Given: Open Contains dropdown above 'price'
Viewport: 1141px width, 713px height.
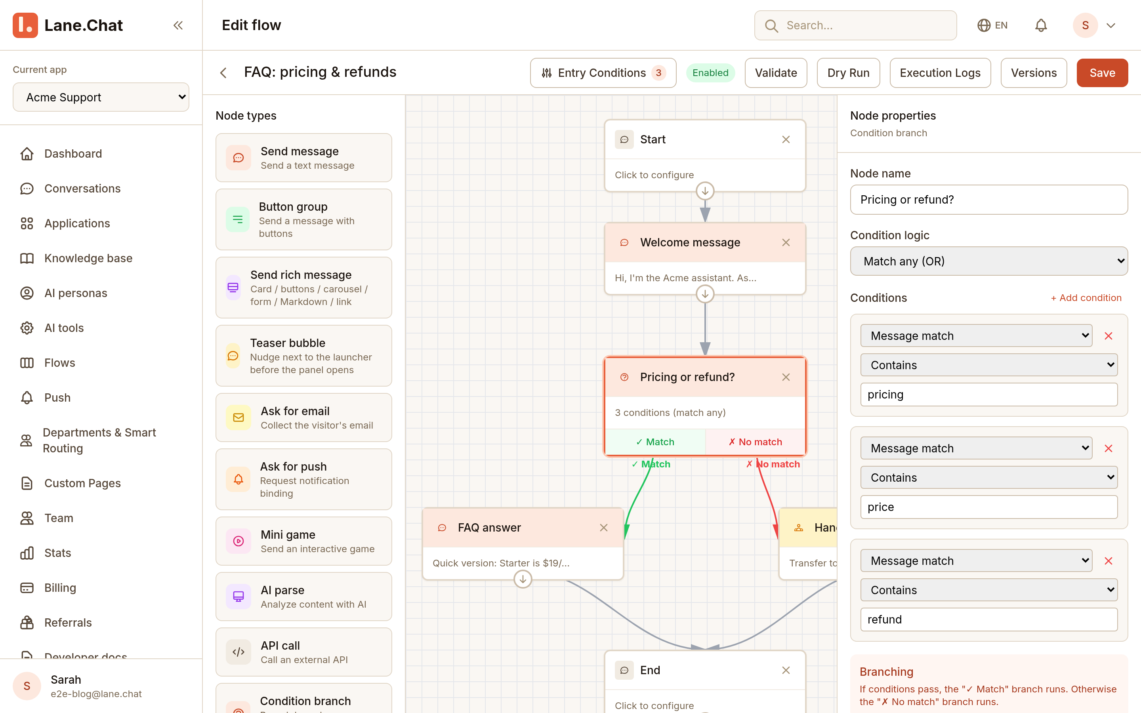Looking at the screenshot, I should 989,478.
